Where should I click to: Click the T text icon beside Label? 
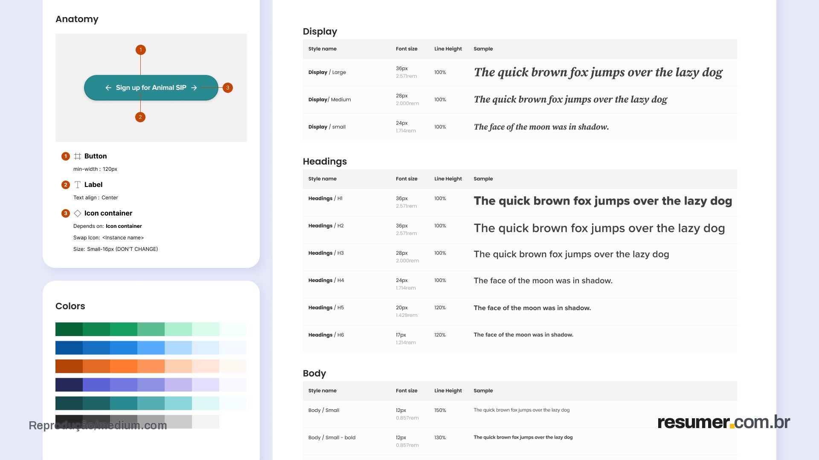pyautogui.click(x=78, y=185)
